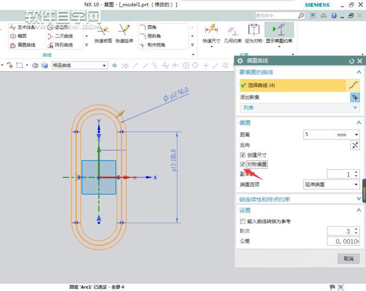
Task: Click the curve selection icon beside 选择曲线 (4)
Action: click(x=353, y=85)
